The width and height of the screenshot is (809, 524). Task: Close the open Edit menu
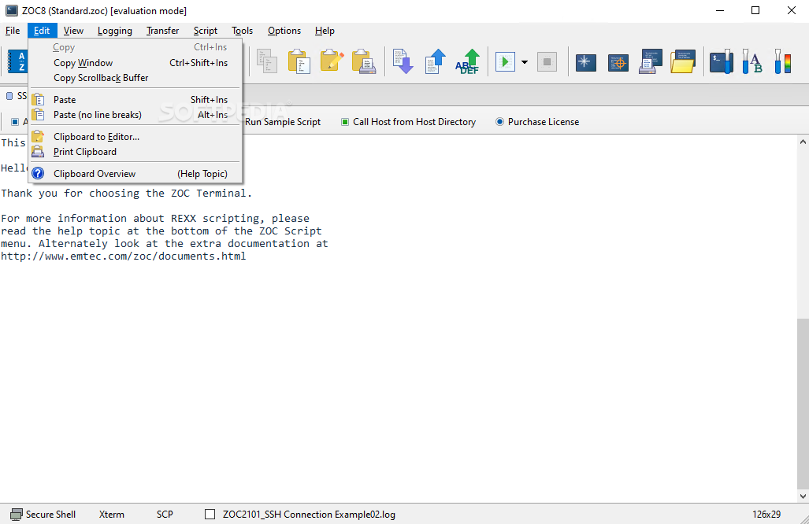click(42, 31)
